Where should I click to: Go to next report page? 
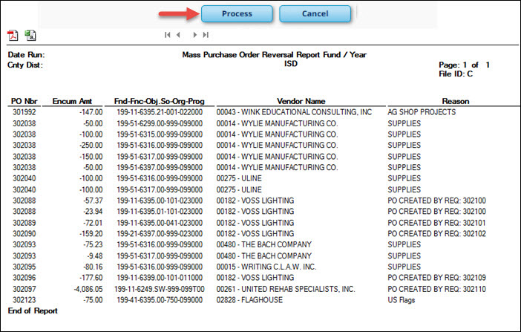click(195, 35)
